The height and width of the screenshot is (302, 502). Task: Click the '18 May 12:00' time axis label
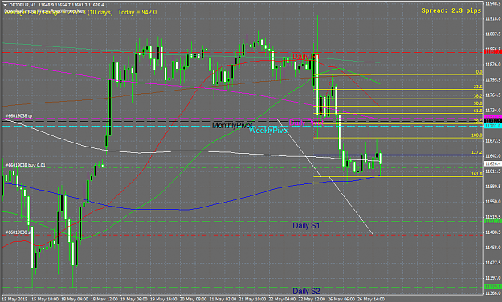(104, 299)
